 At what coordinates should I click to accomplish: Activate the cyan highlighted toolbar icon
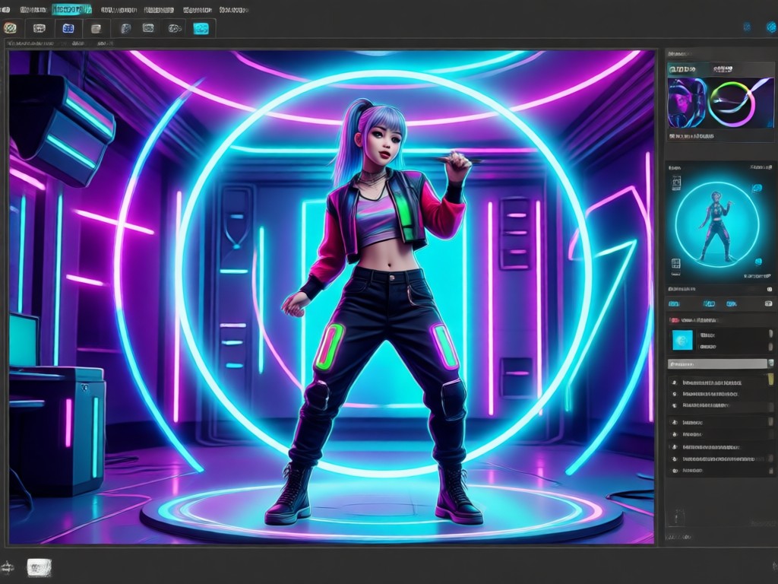click(201, 28)
